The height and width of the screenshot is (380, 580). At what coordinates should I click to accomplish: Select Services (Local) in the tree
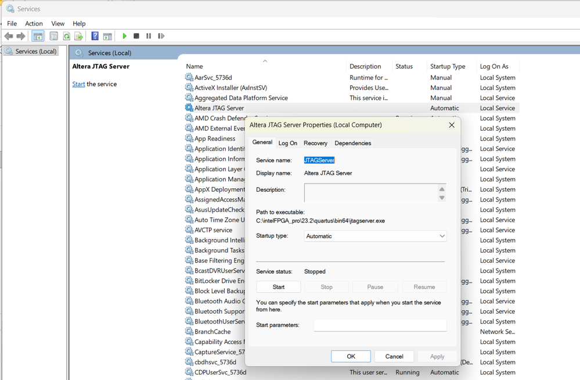(35, 51)
